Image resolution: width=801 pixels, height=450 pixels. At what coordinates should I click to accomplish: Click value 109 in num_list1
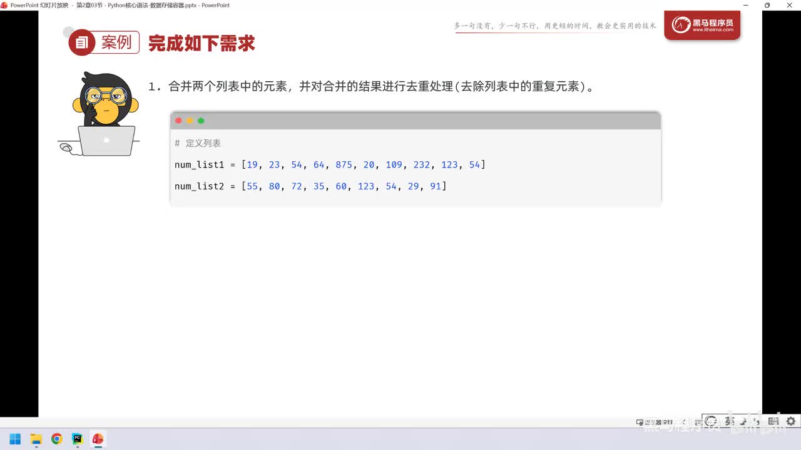[394, 165]
